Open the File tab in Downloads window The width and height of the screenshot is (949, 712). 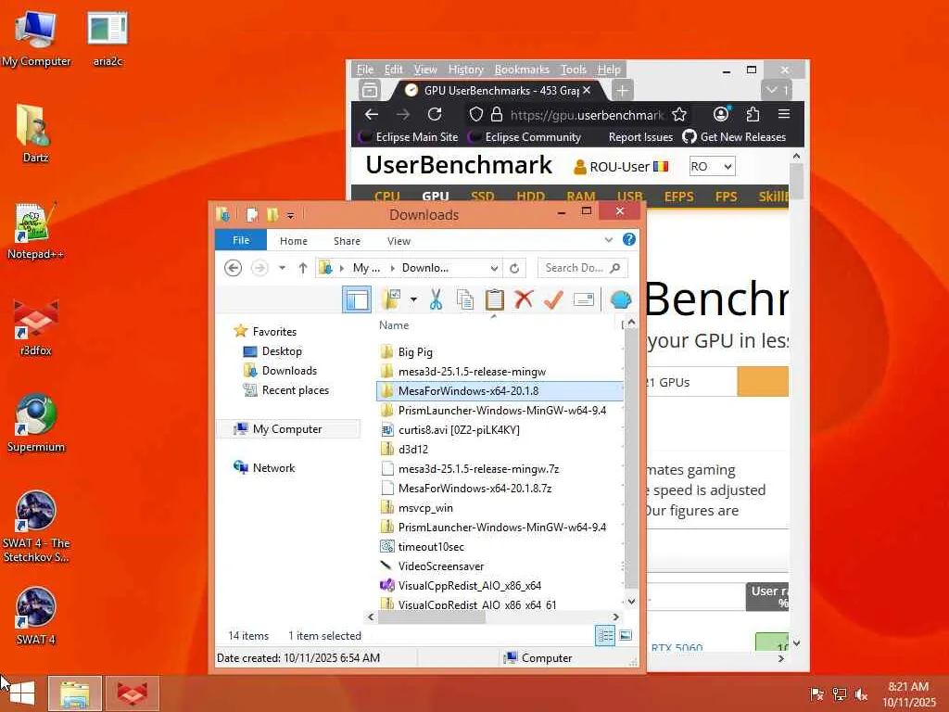tap(241, 240)
